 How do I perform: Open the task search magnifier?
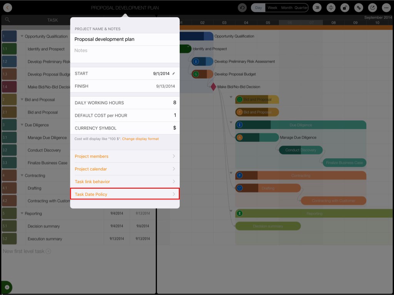tap(8, 20)
